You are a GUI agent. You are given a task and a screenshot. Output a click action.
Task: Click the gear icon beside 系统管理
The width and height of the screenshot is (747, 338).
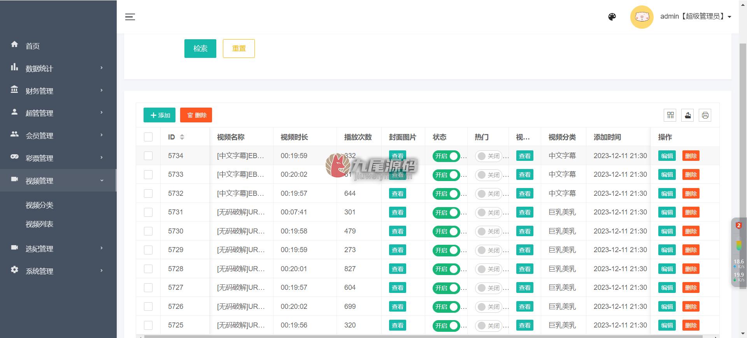14,270
